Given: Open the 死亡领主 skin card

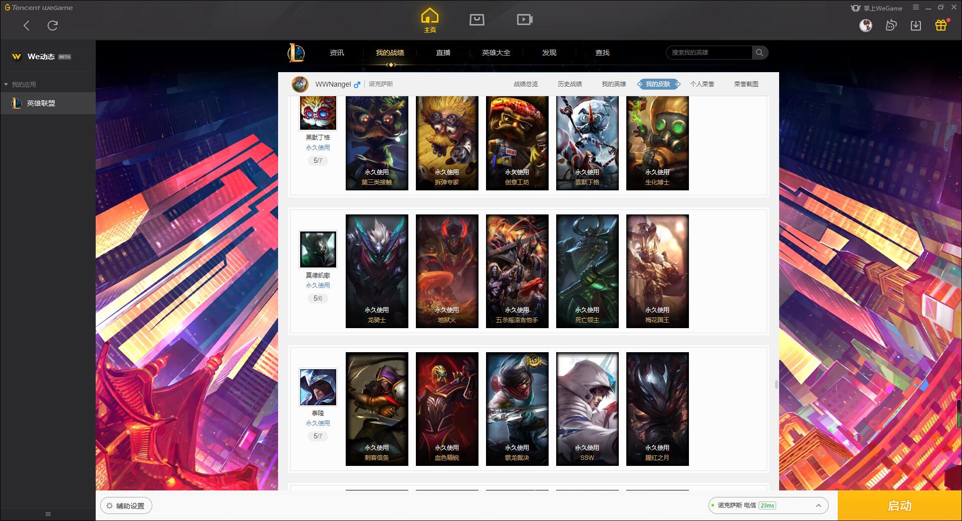Looking at the screenshot, I should (587, 271).
